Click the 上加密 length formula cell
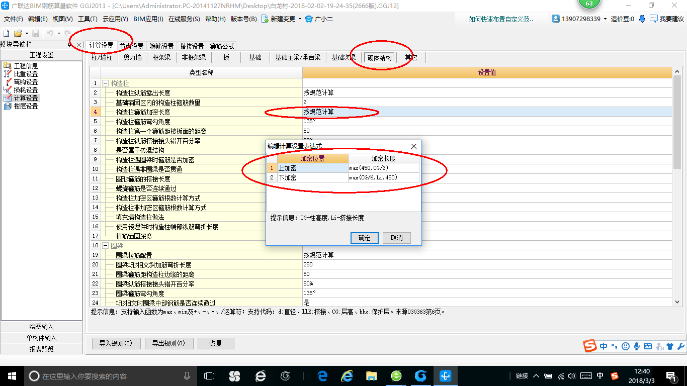 tap(383, 168)
